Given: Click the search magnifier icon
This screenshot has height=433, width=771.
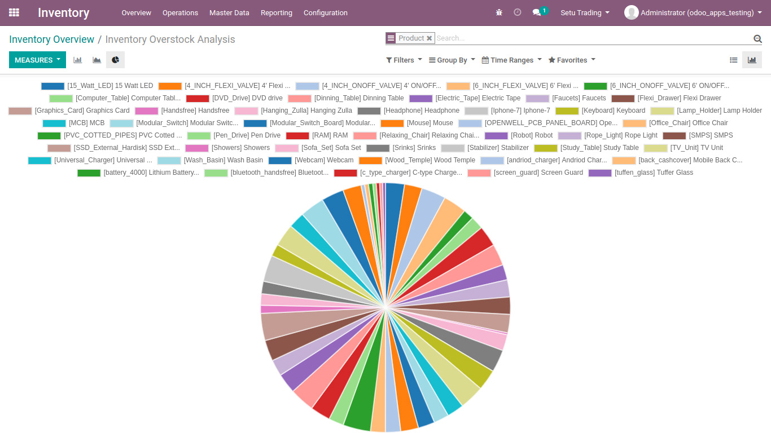Looking at the screenshot, I should (757, 38).
